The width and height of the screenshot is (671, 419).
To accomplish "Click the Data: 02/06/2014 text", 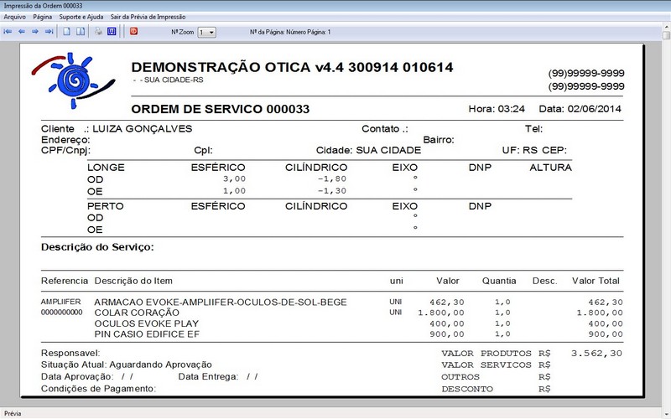I will click(580, 109).
